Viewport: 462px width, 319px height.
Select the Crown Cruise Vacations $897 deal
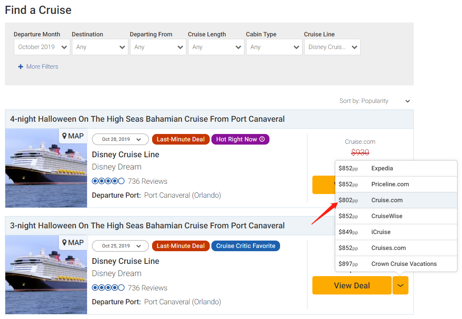396,264
